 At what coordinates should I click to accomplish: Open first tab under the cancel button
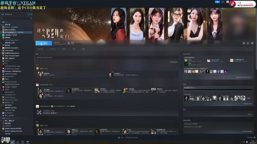pos(40,49)
